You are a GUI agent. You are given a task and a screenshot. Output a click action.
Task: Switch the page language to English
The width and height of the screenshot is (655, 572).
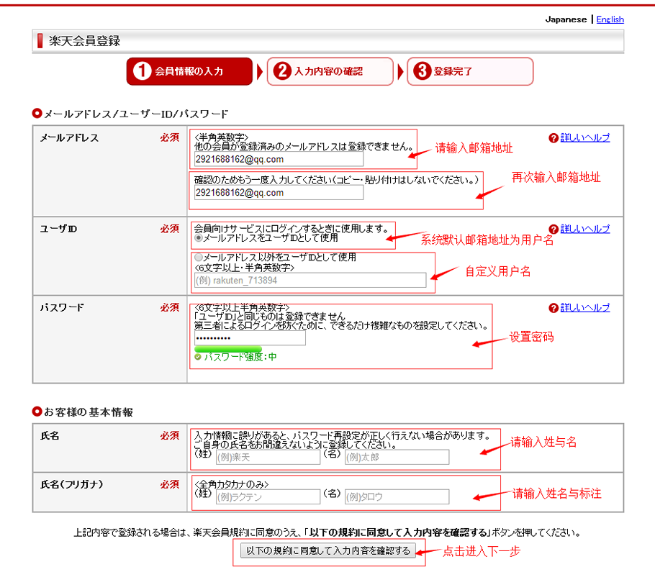(610, 19)
